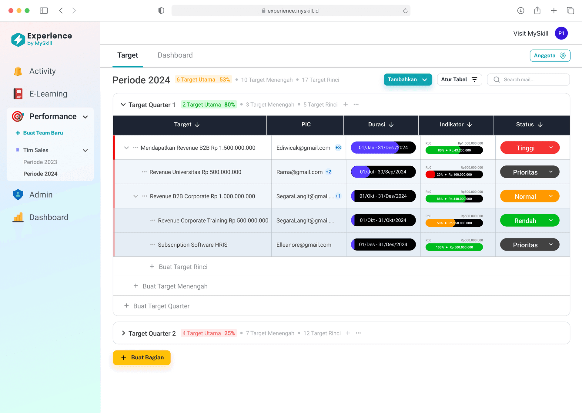Select the Target tab
This screenshot has width=582, height=413.
128,55
